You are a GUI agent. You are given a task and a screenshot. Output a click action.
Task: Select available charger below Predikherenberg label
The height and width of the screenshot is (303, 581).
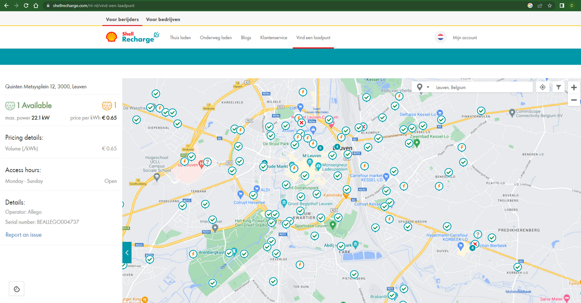coord(492,238)
